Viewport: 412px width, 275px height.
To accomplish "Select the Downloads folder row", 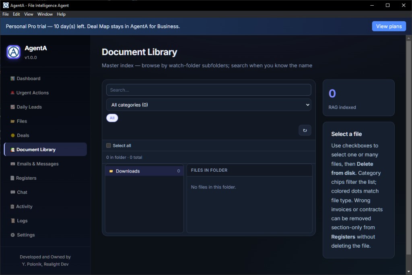I will click(x=144, y=171).
